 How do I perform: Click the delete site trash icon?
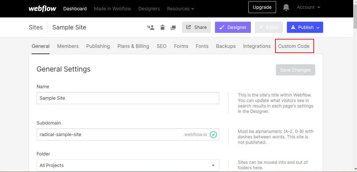tap(162, 27)
